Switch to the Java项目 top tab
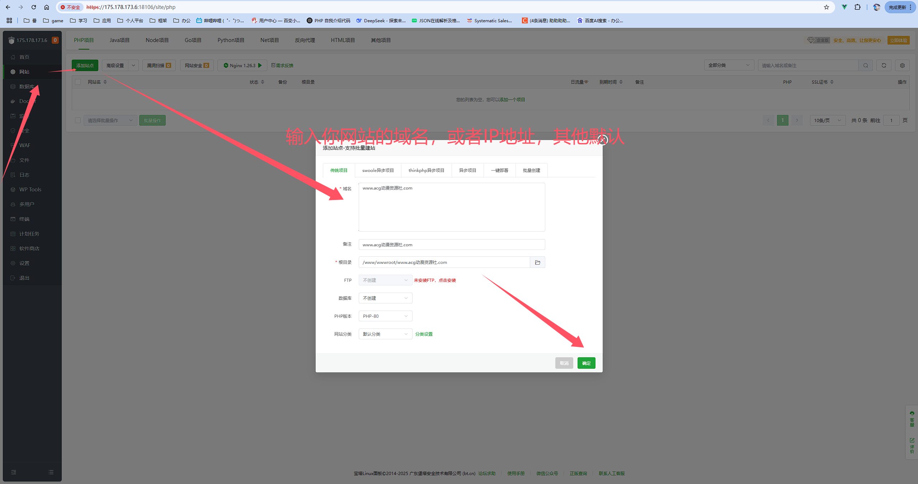 click(119, 40)
